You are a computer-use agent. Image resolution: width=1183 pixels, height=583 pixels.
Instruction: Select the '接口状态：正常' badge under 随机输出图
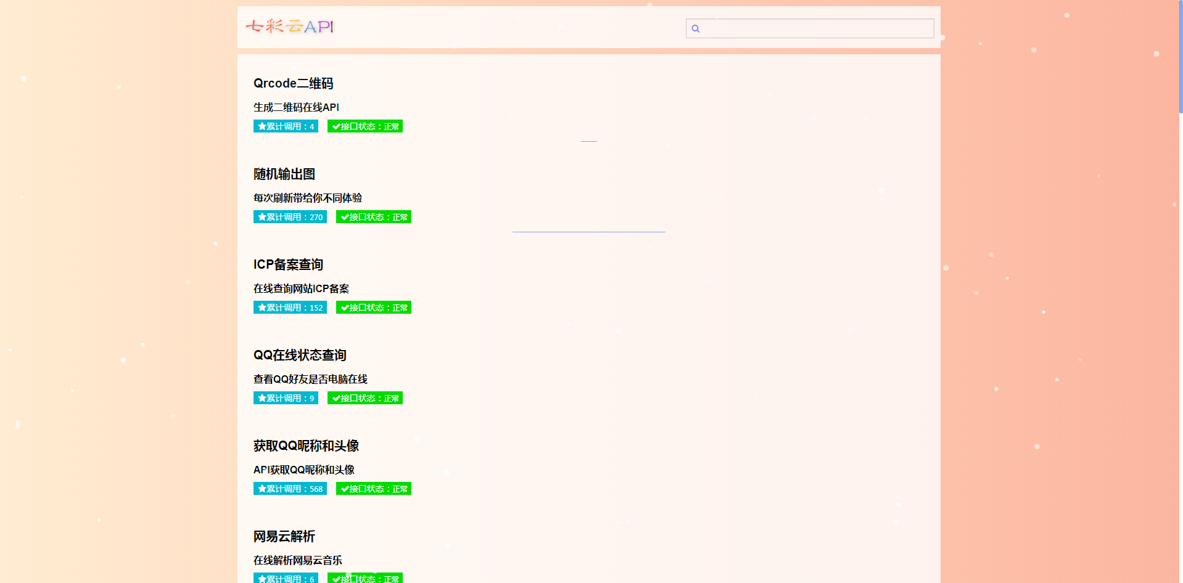tap(373, 216)
